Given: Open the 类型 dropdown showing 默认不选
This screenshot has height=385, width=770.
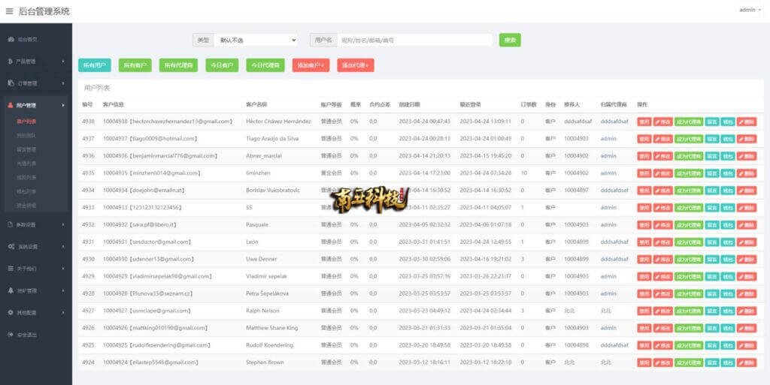Looking at the screenshot, I should (256, 40).
